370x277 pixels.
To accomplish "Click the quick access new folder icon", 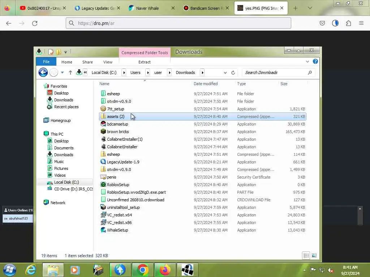I will coord(59,52).
